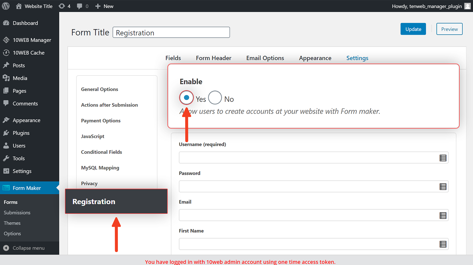Open Conditional Fields section
The height and width of the screenshot is (265, 473).
(x=101, y=152)
